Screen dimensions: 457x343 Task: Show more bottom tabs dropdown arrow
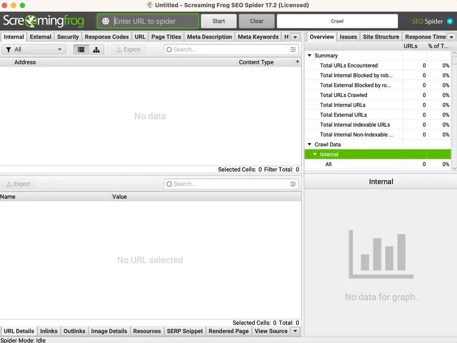[295, 331]
